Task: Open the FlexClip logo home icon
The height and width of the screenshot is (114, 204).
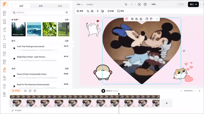Action: point(4,4)
